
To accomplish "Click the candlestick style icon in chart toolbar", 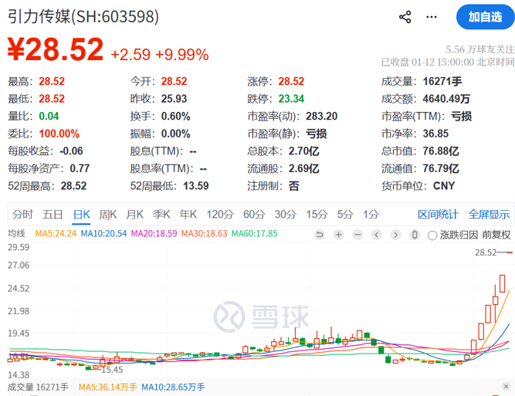I will click(415, 235).
